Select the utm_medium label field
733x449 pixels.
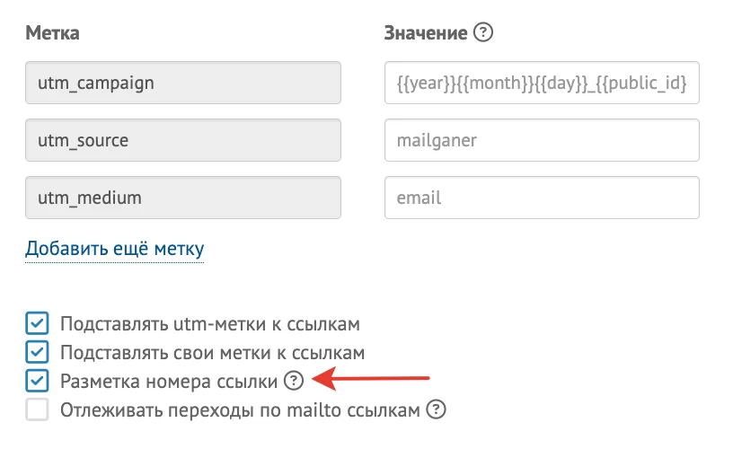tap(183, 198)
